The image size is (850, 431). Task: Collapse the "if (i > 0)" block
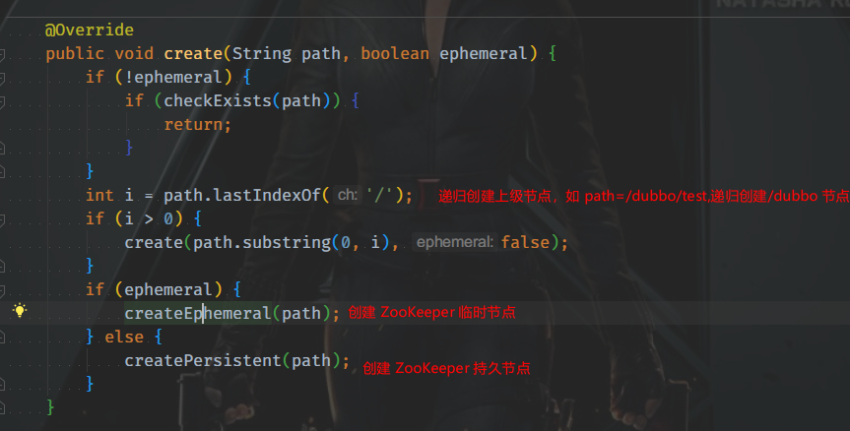pyautogui.click(x=2, y=219)
